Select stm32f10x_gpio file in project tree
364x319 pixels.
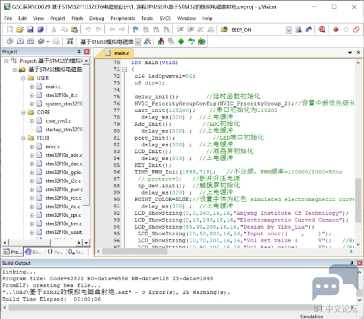(63, 173)
